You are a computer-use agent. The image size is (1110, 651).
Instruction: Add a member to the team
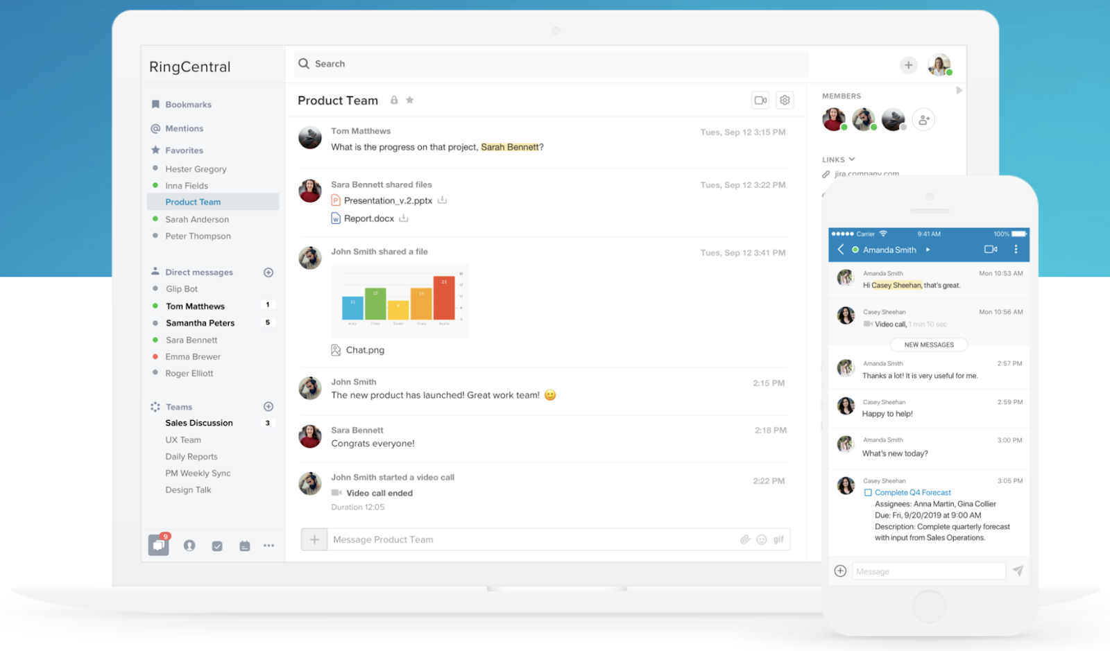(x=923, y=120)
